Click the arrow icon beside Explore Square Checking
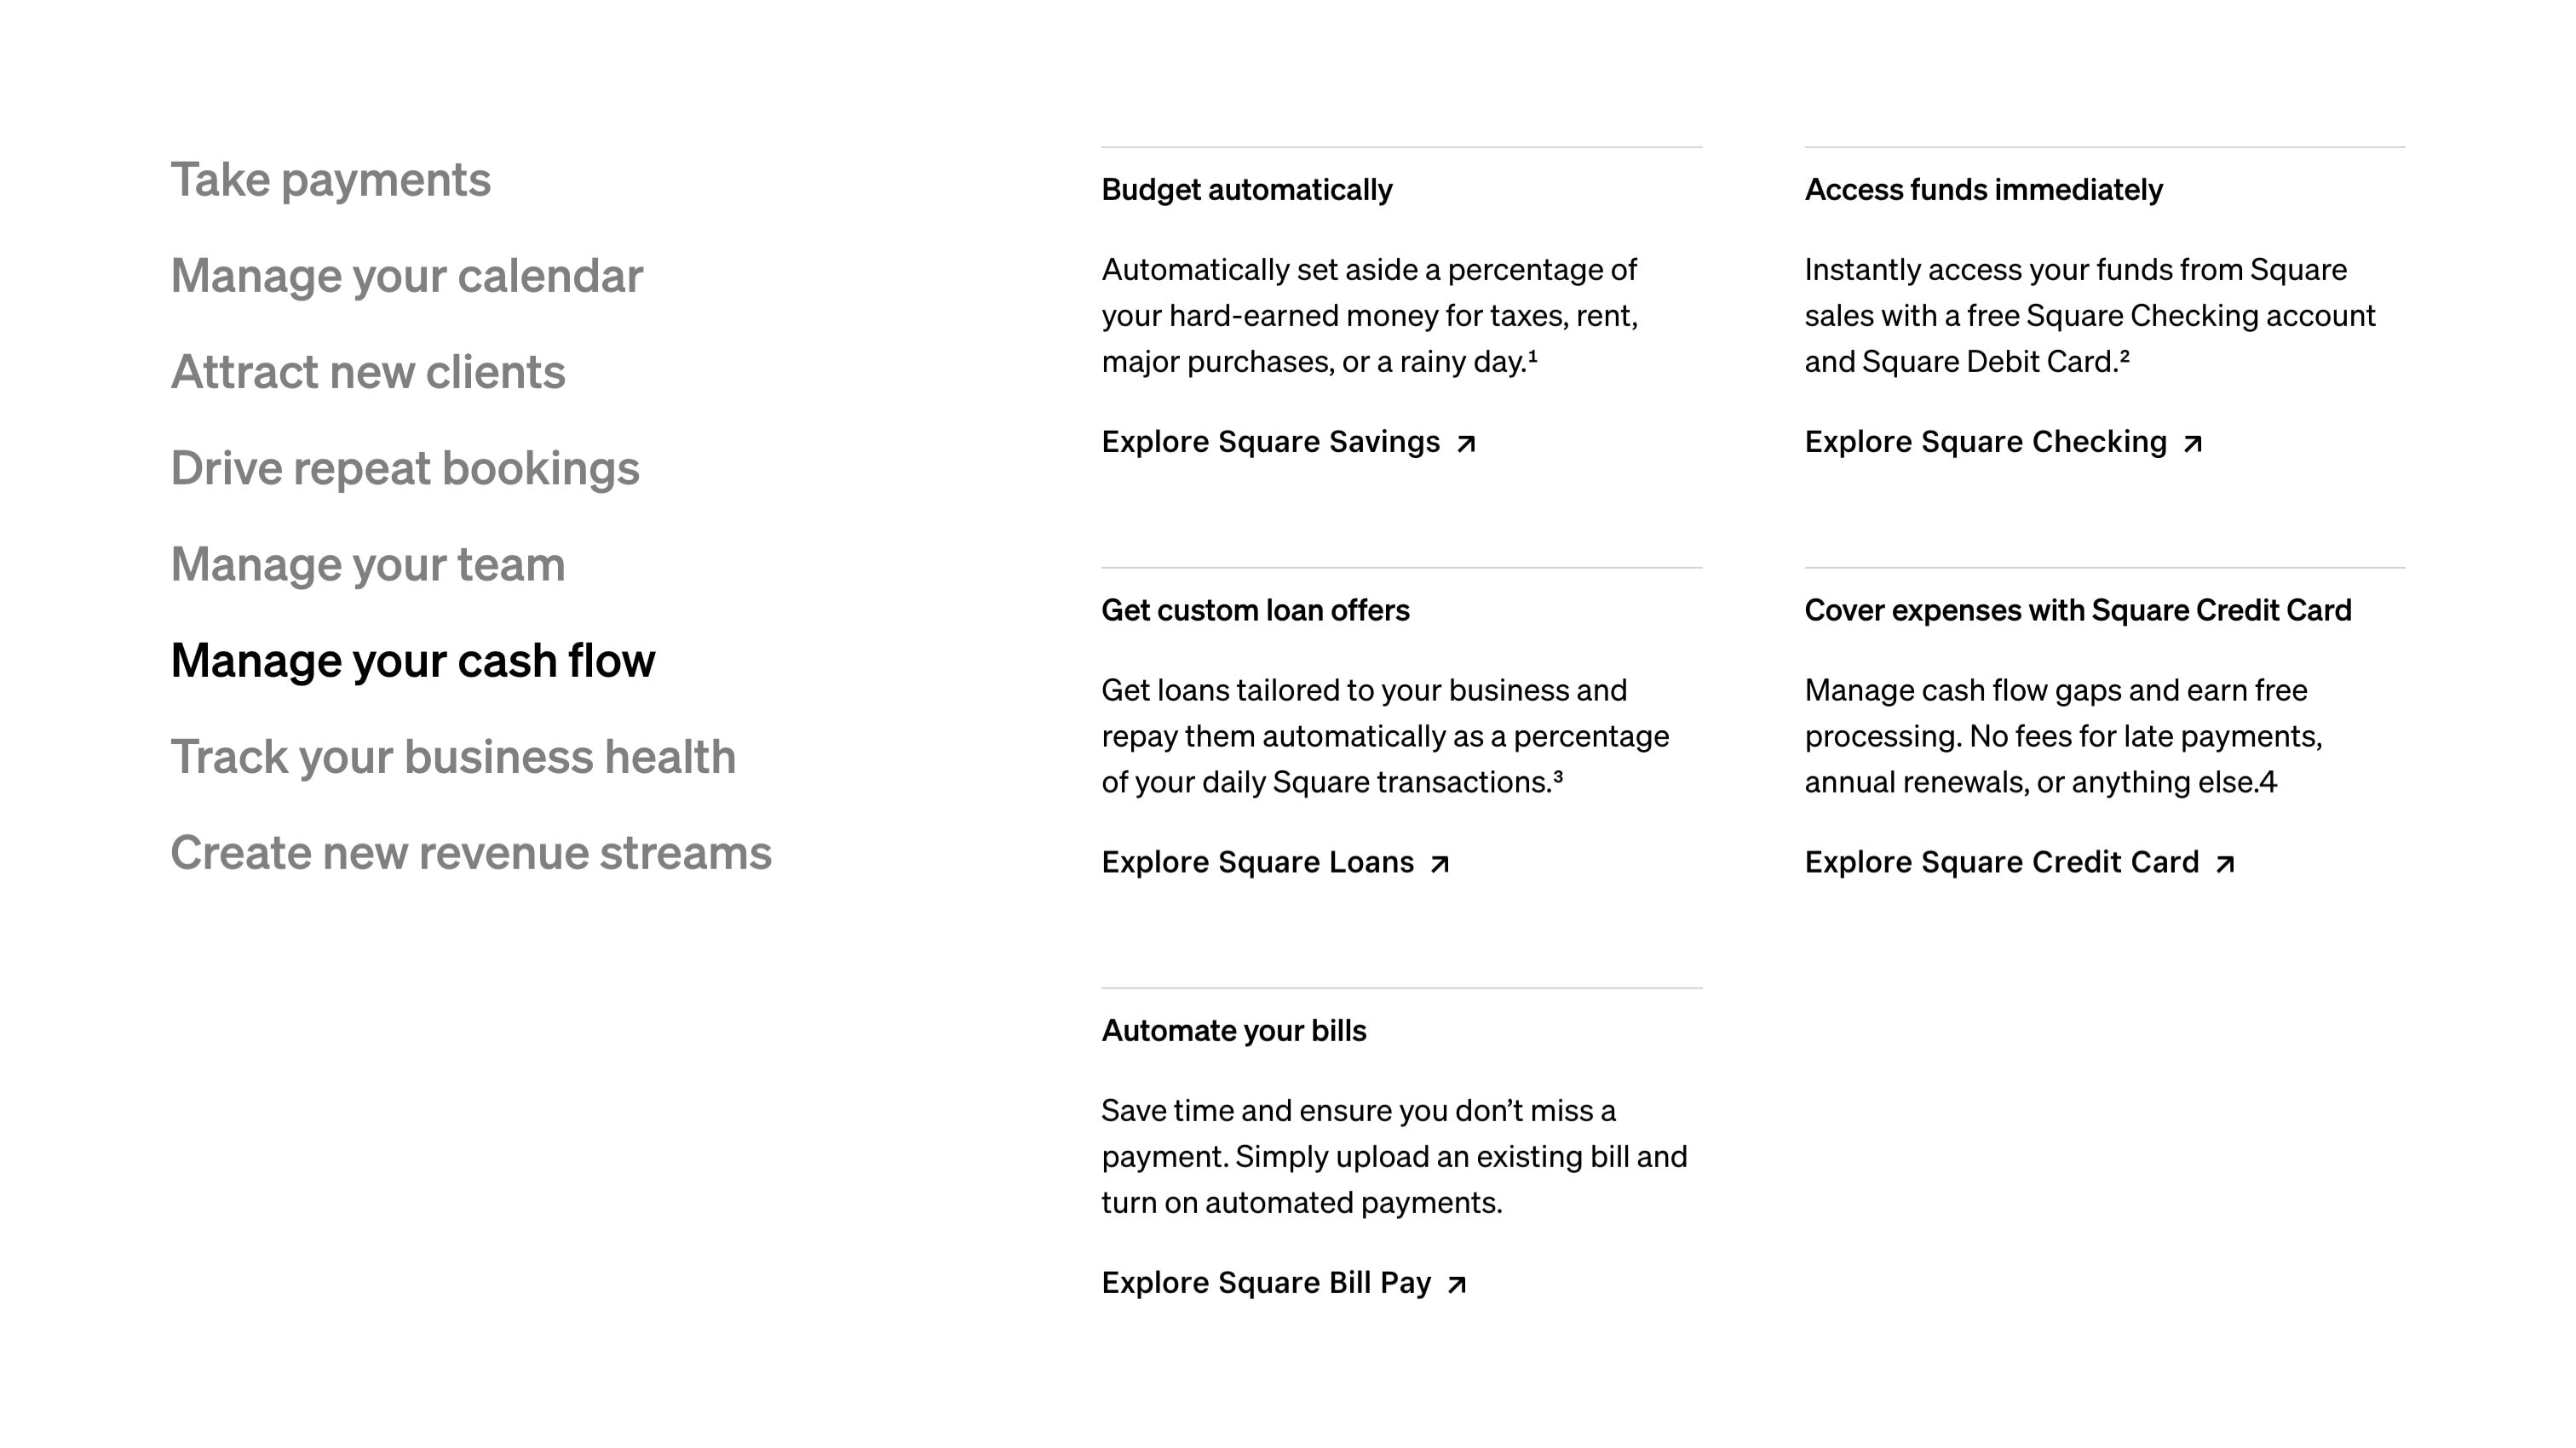The image size is (2576, 1448). (x=2192, y=444)
